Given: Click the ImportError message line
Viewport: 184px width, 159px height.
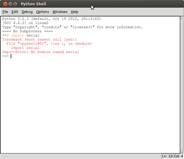Looking at the screenshot, I should click(40, 52).
